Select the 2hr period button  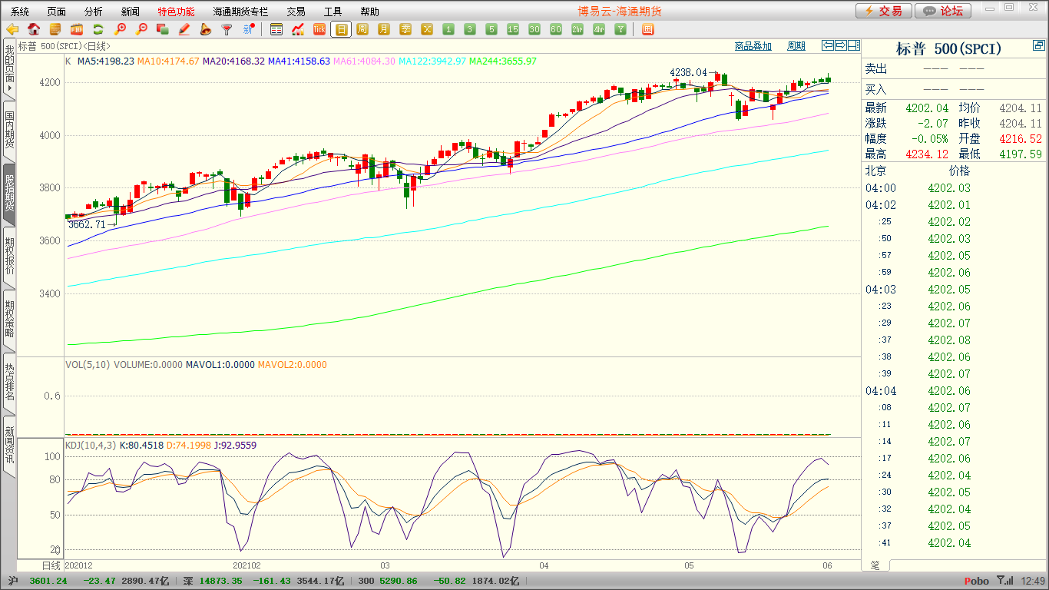click(577, 29)
